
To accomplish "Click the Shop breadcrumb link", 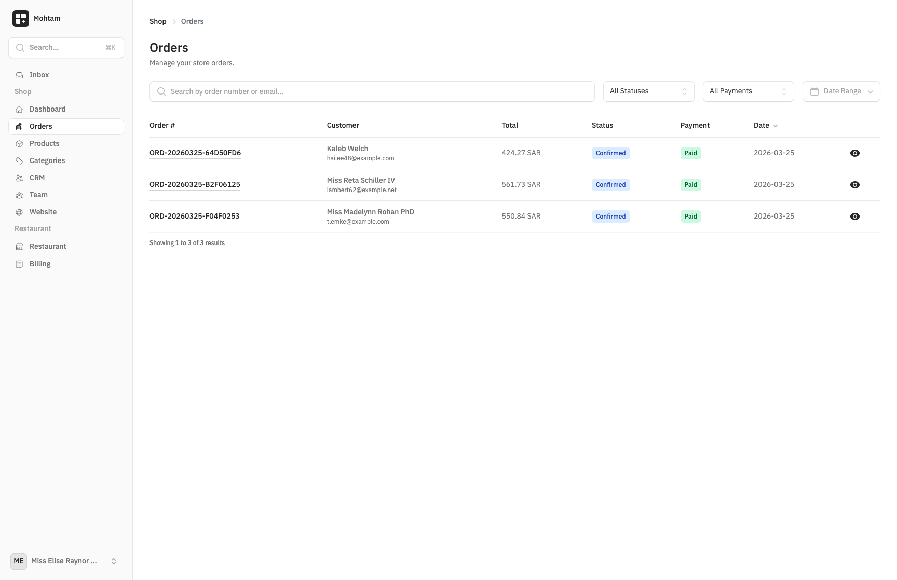I will 158,21.
